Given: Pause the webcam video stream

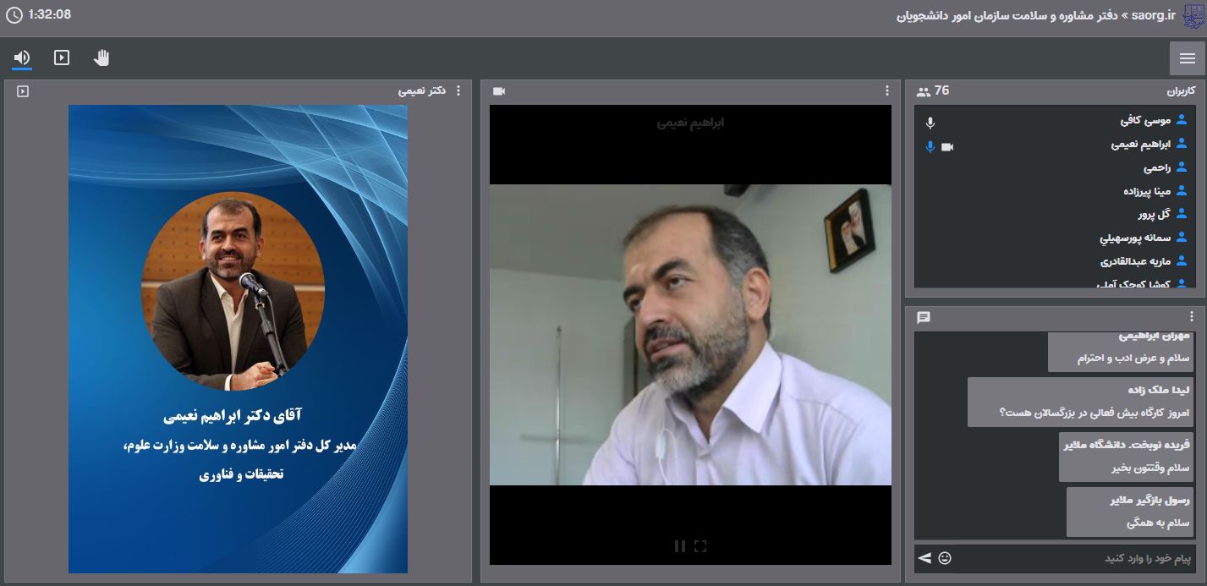Looking at the screenshot, I should (679, 546).
